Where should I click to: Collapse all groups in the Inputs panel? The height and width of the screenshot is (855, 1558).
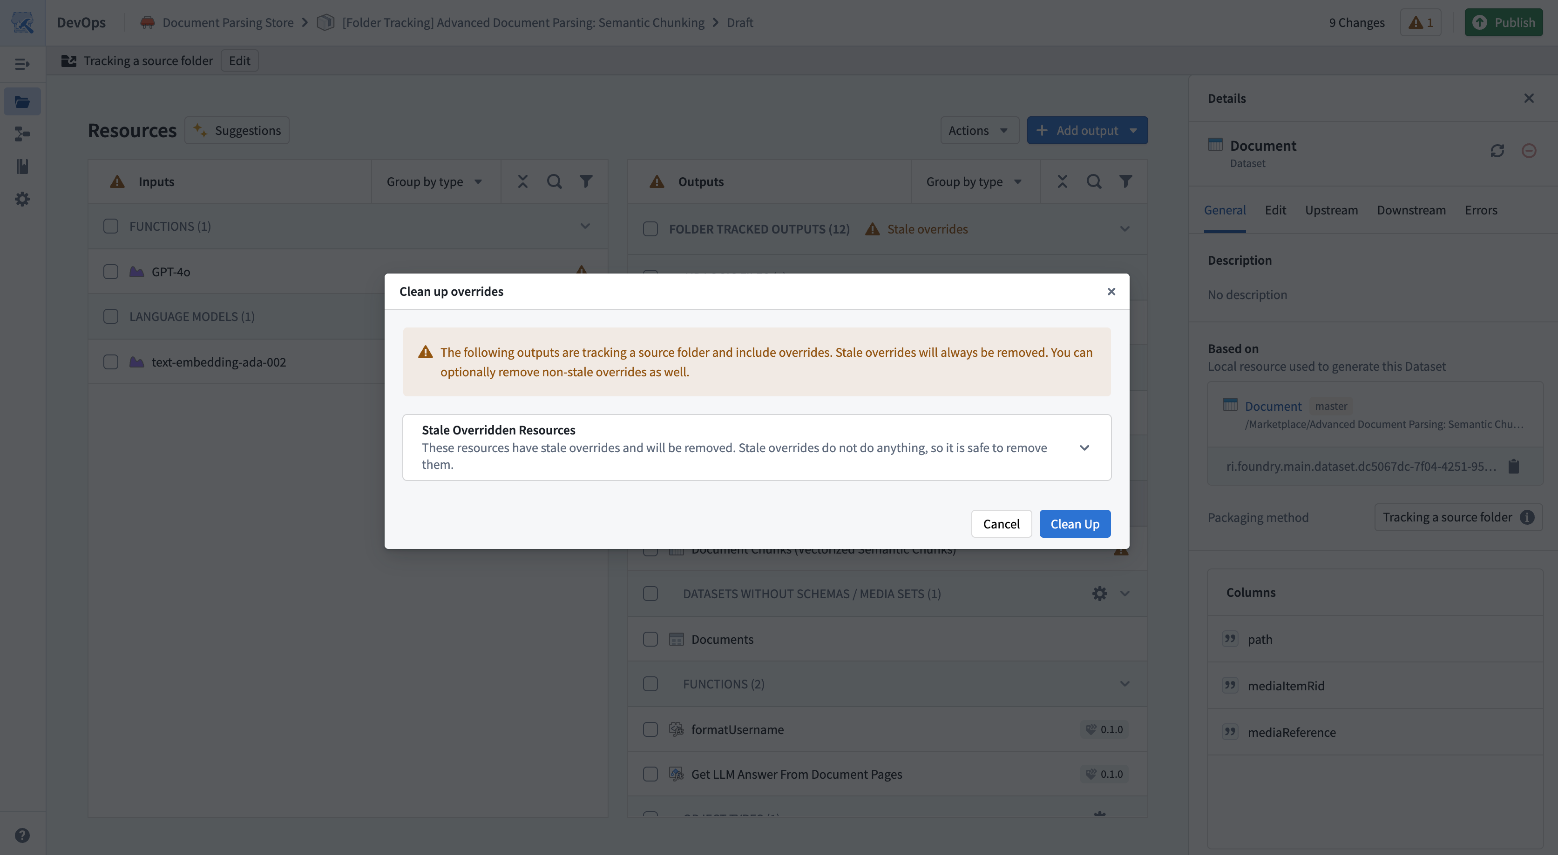click(522, 180)
